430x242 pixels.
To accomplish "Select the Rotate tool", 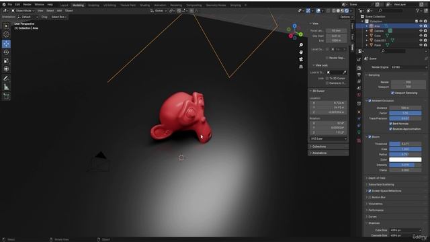I will coord(6,52).
